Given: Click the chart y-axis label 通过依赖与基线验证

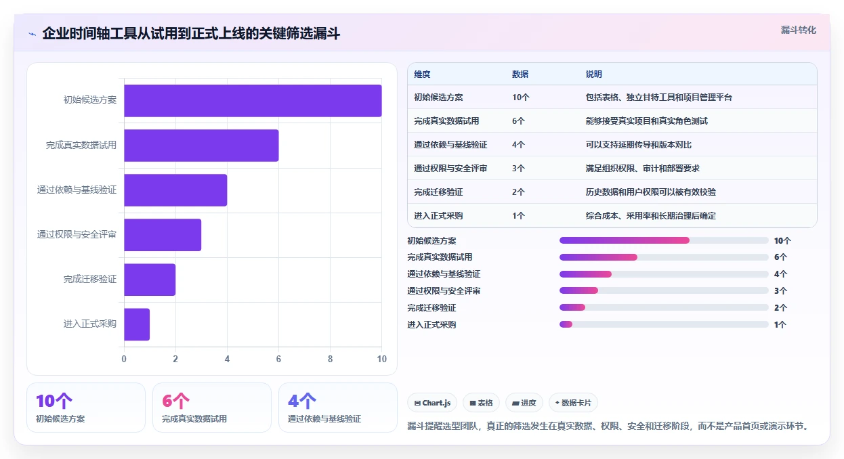Looking at the screenshot, I should click(77, 190).
